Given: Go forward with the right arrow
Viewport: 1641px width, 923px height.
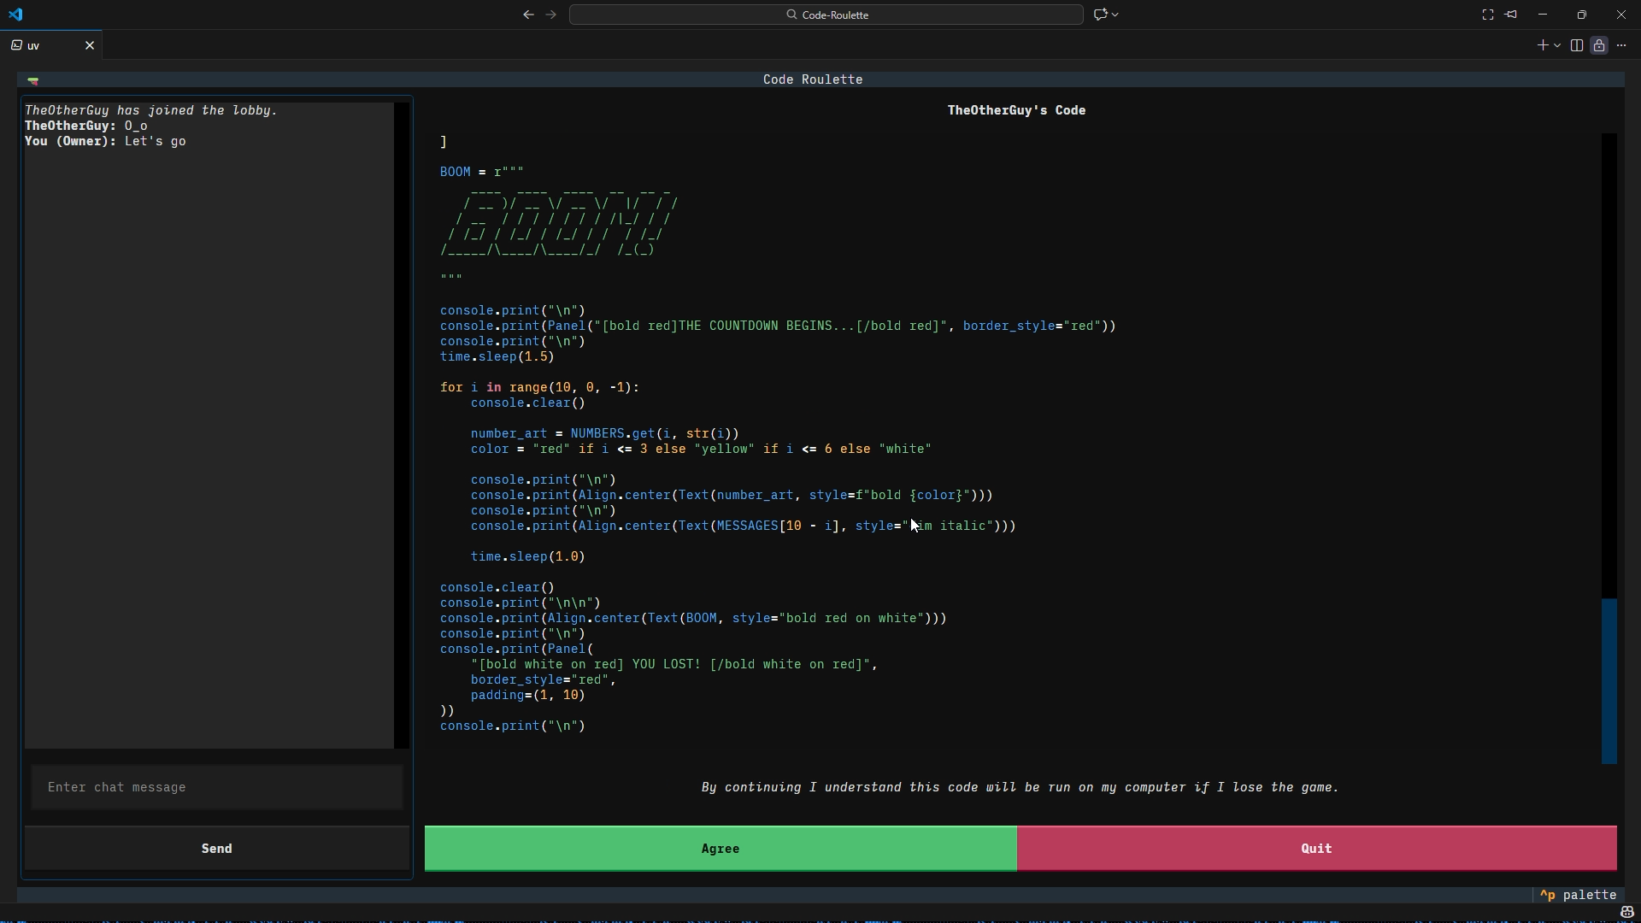Looking at the screenshot, I should click(551, 15).
